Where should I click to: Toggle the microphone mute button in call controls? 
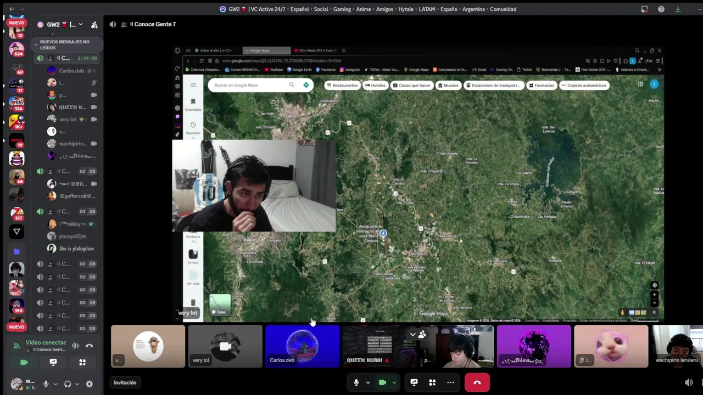(356, 382)
